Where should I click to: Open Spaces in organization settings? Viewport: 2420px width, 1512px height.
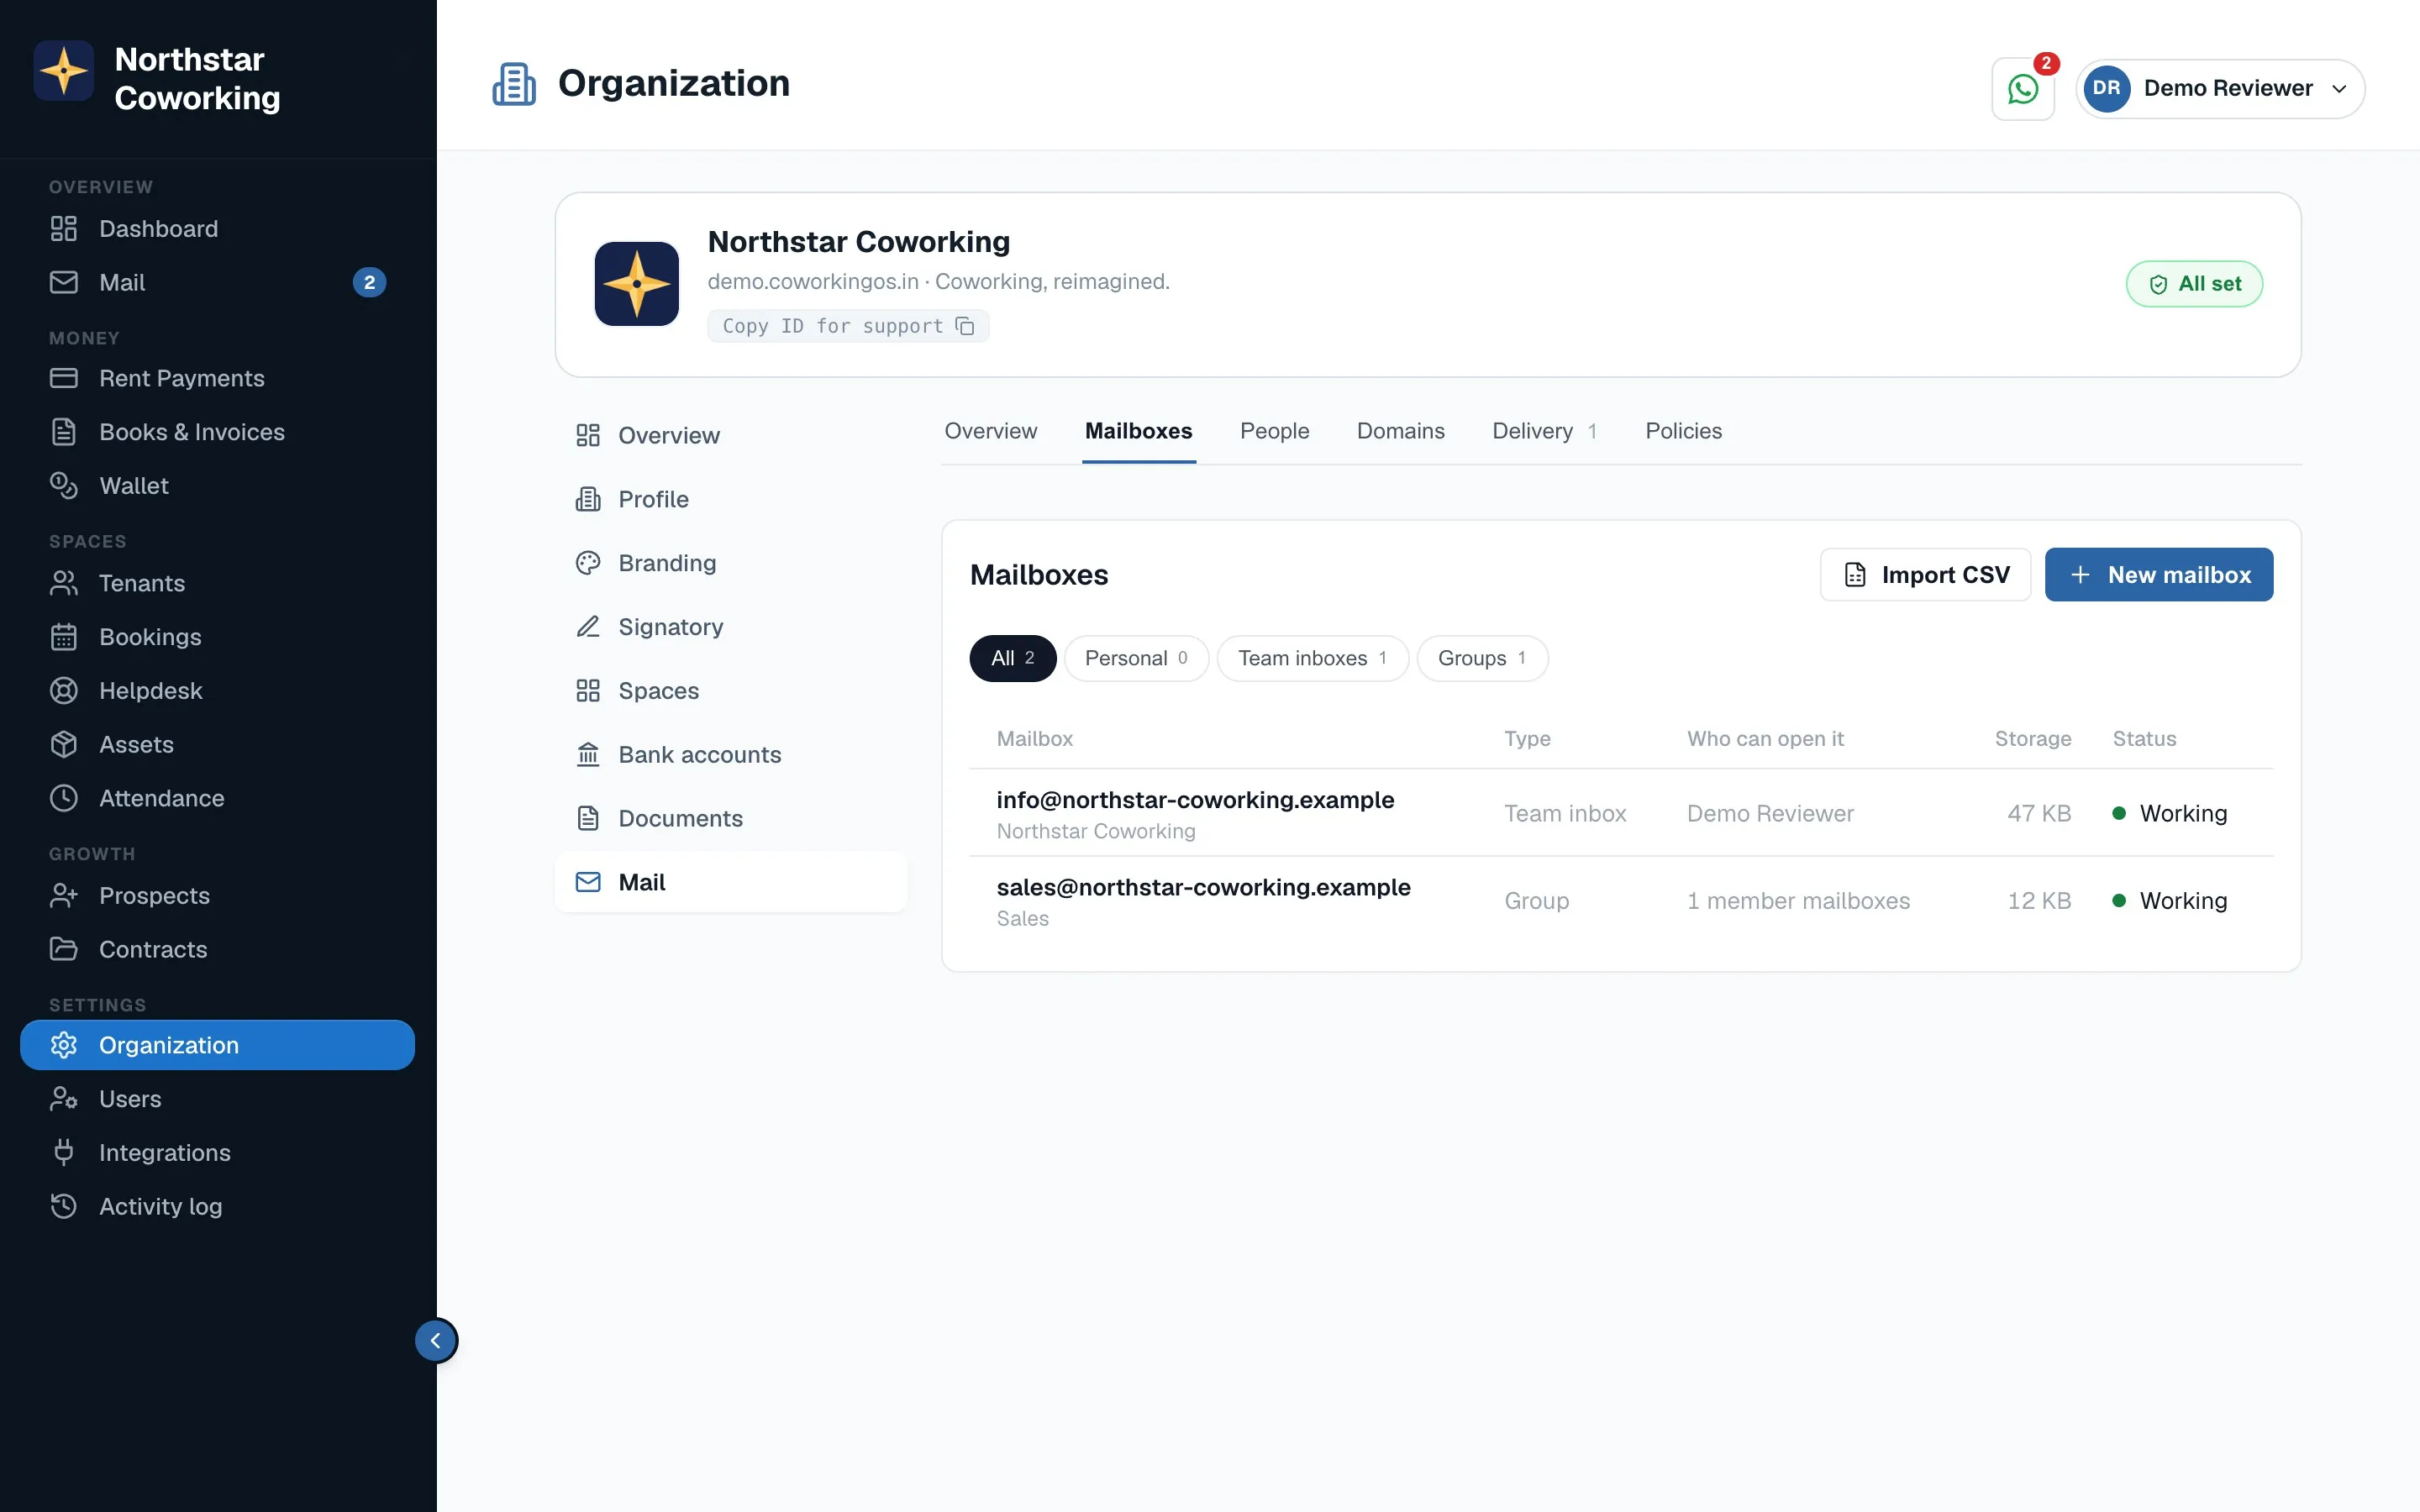[x=731, y=691]
